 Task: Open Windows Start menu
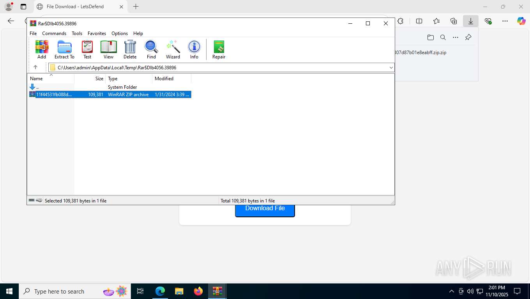click(x=9, y=291)
